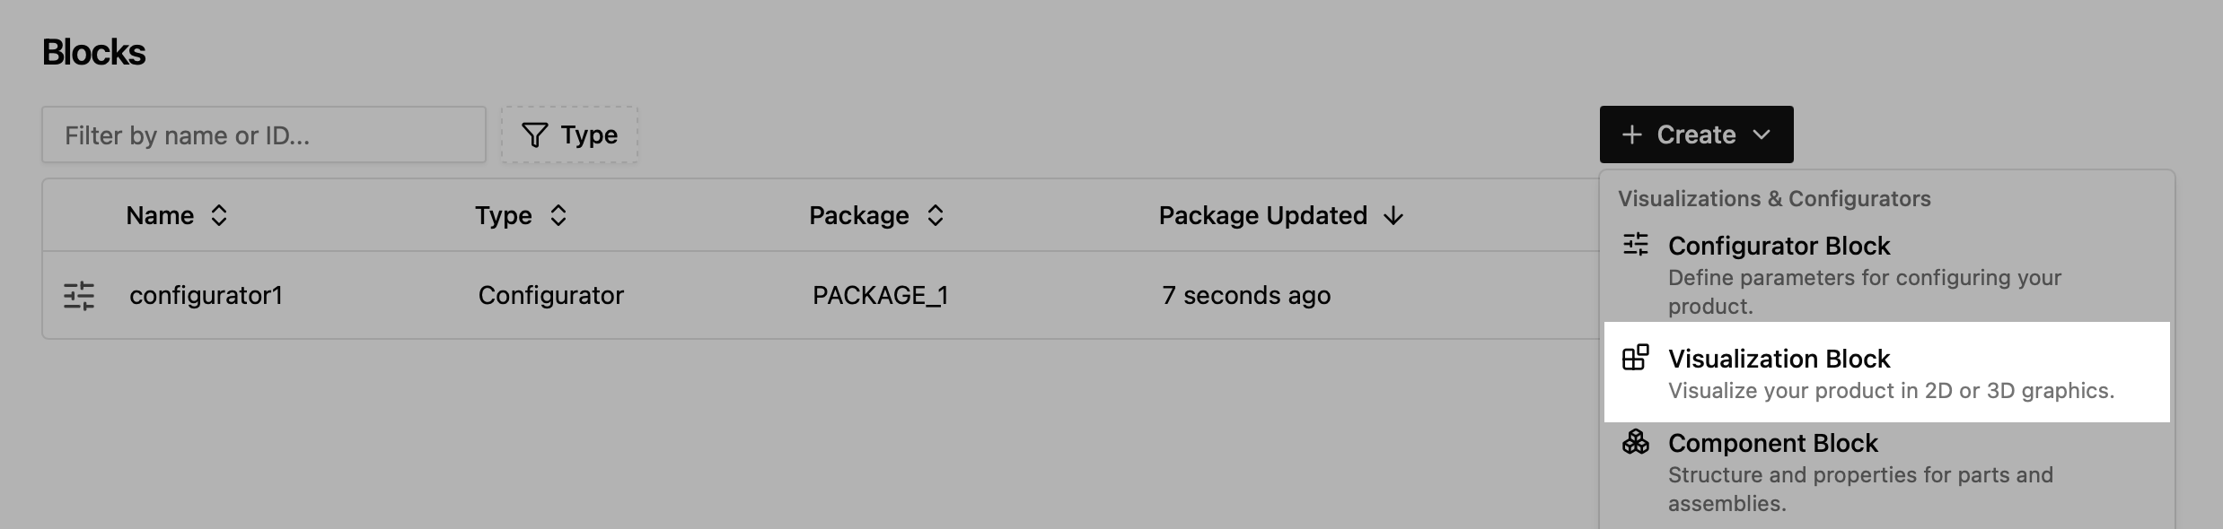Open the configurator1 block

coord(206,296)
